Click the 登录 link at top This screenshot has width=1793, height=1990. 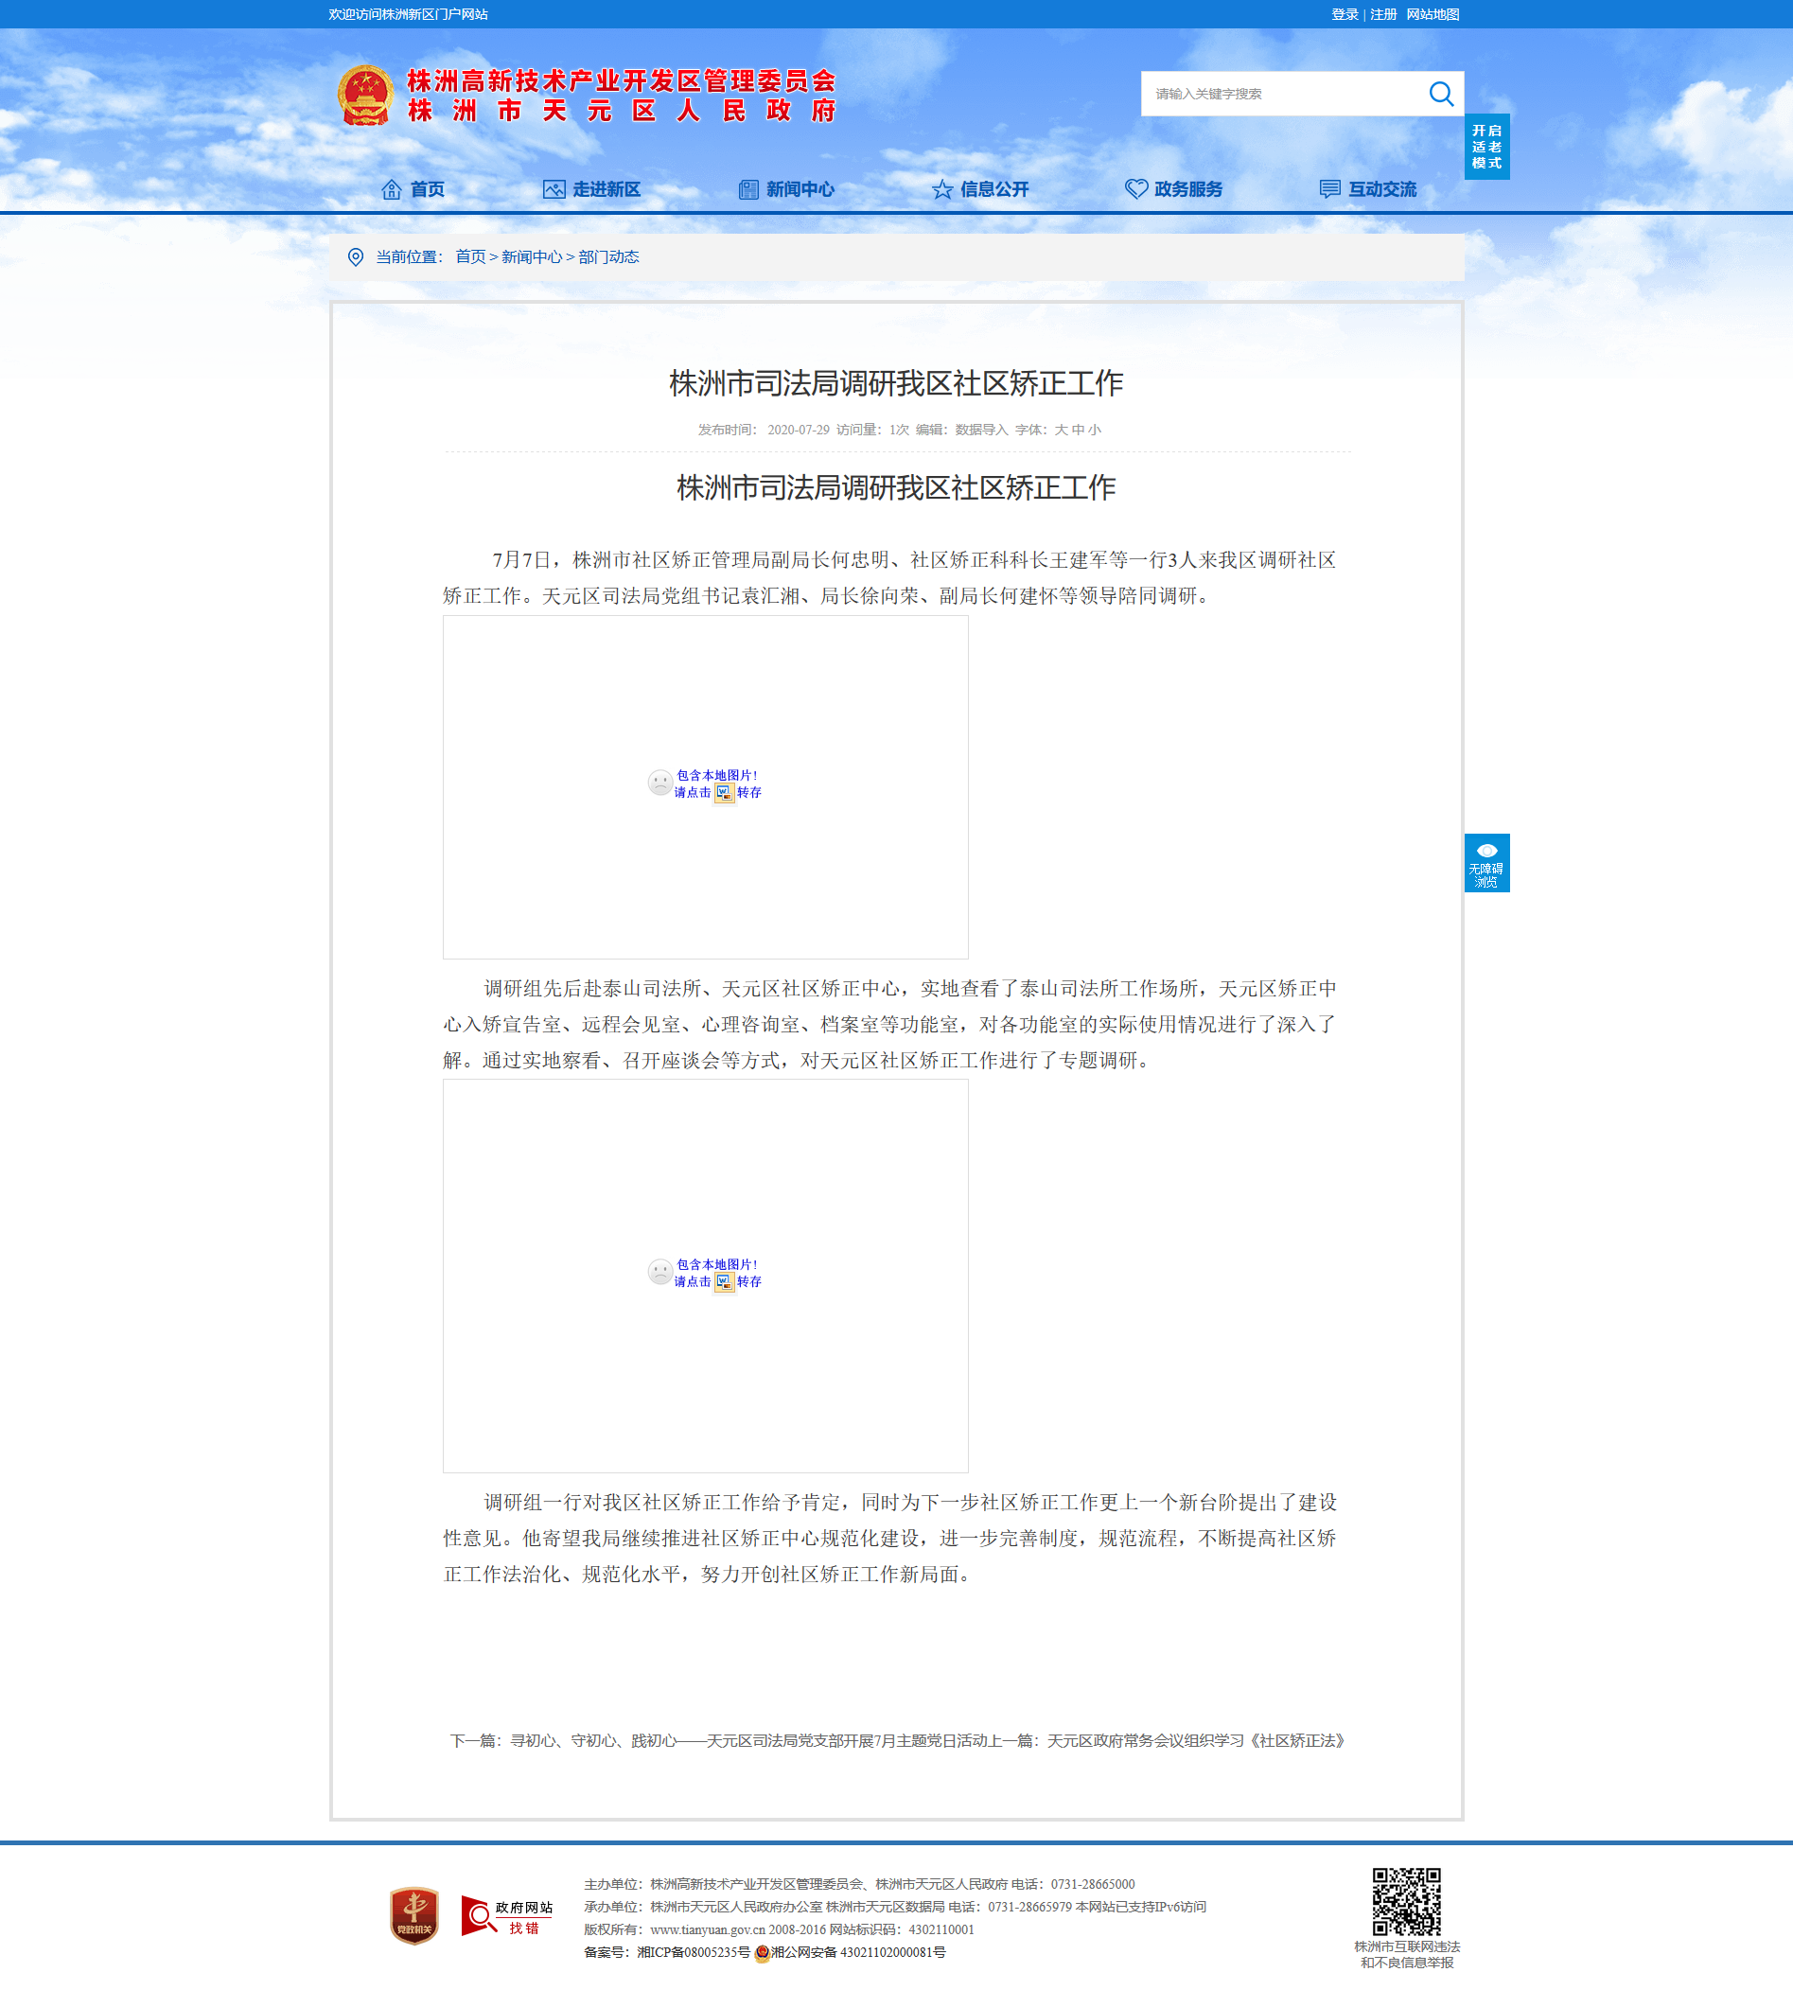point(1345,15)
